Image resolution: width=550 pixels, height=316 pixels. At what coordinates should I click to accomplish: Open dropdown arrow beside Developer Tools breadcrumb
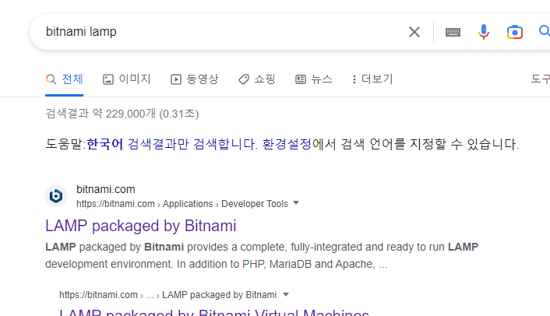tap(296, 203)
